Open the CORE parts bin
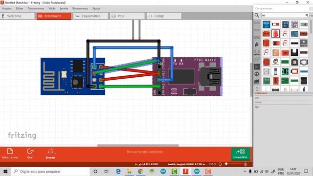 [x=257, y=23]
